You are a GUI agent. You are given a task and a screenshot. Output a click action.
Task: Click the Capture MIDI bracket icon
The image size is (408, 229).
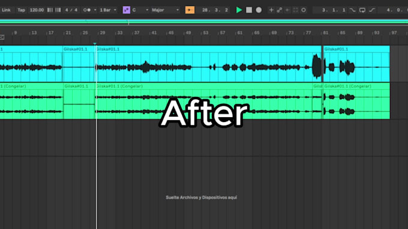click(295, 10)
